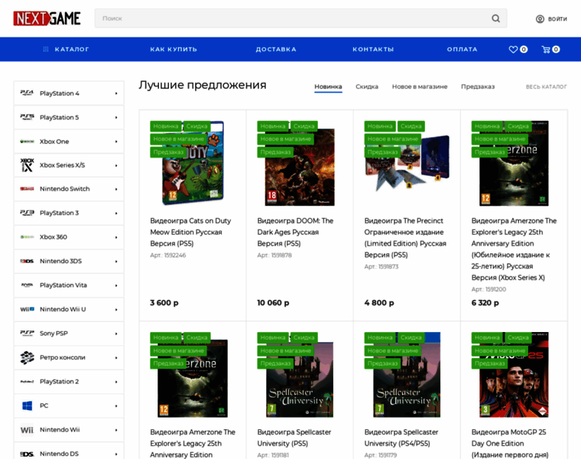Select the Новинка tab
The width and height of the screenshot is (581, 459).
pyautogui.click(x=328, y=86)
